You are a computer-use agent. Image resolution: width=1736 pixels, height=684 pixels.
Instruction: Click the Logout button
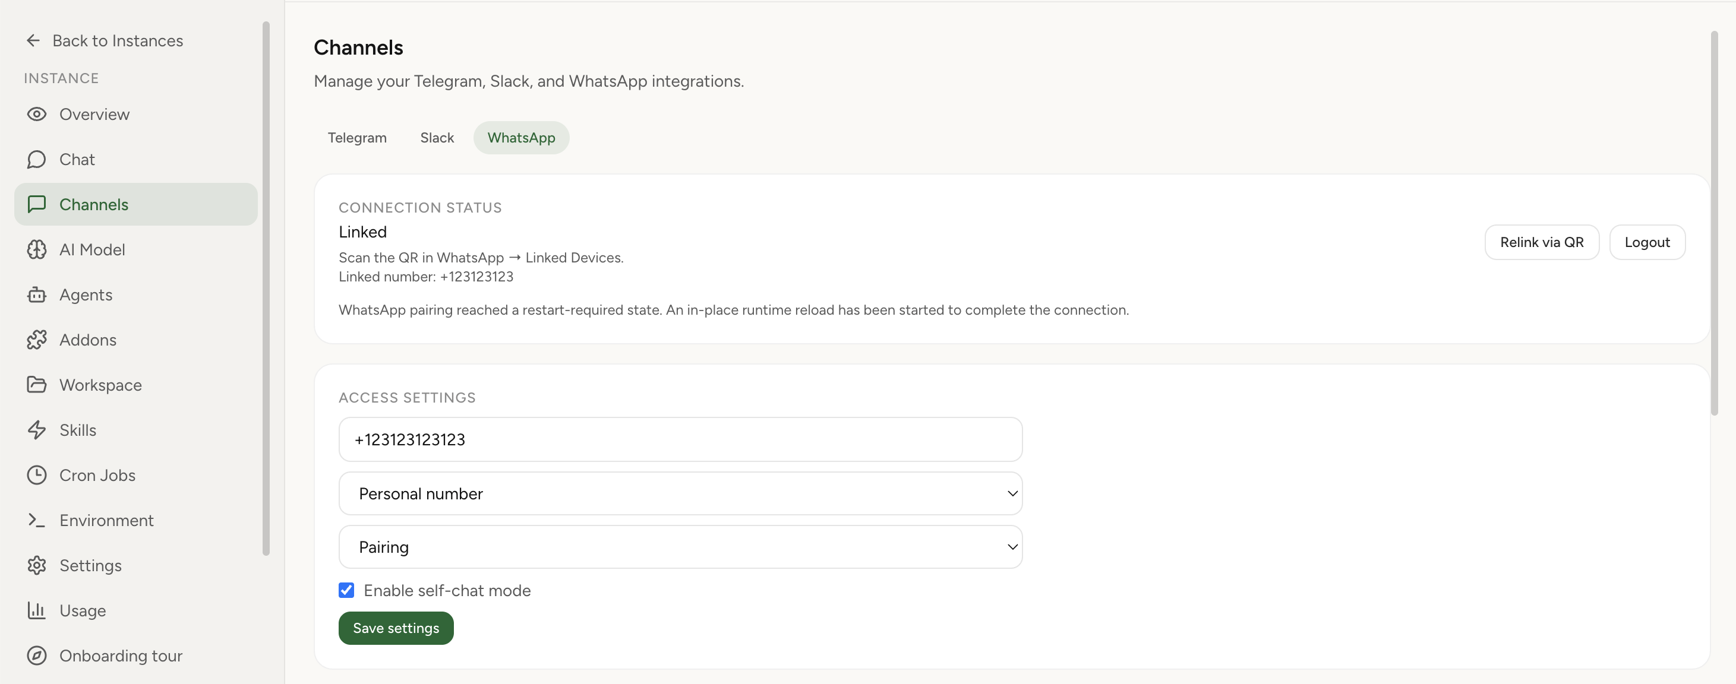[1647, 242]
